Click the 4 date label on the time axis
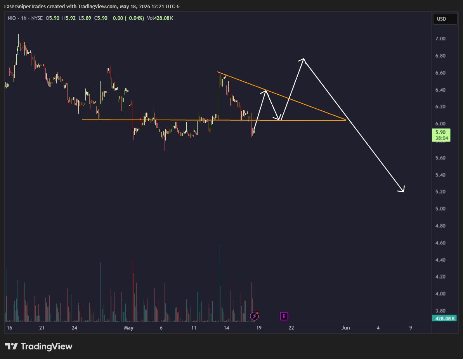The width and height of the screenshot is (463, 359). coord(378,328)
